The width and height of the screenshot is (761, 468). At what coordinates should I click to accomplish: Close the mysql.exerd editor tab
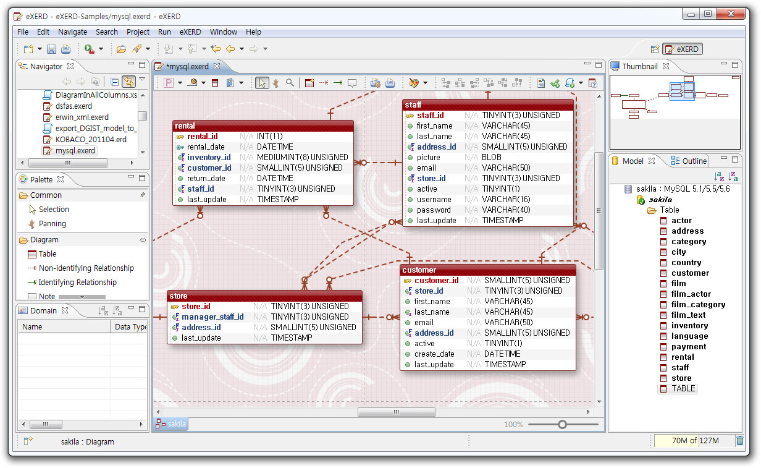click(217, 66)
